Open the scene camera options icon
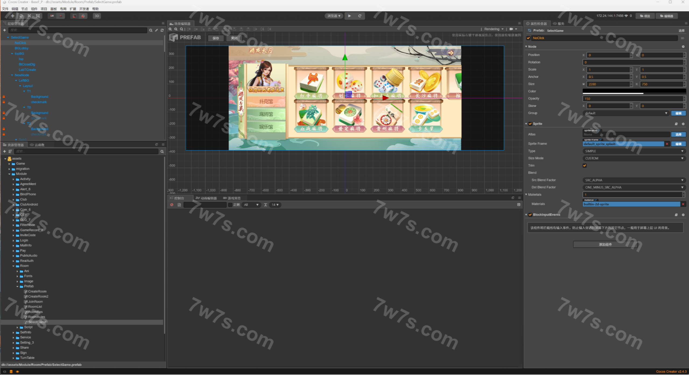The width and height of the screenshot is (689, 375). click(513, 29)
